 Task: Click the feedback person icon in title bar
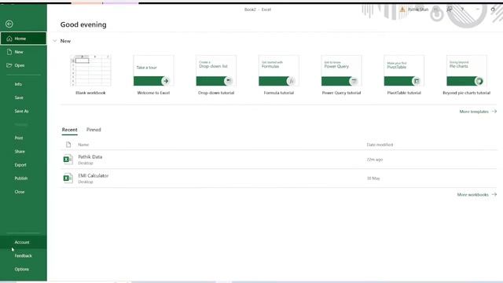pyautogui.click(x=450, y=9)
